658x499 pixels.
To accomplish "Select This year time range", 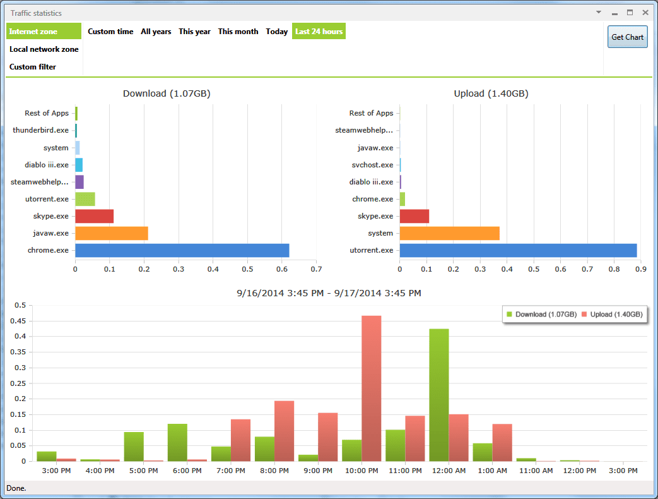I will 194,32.
